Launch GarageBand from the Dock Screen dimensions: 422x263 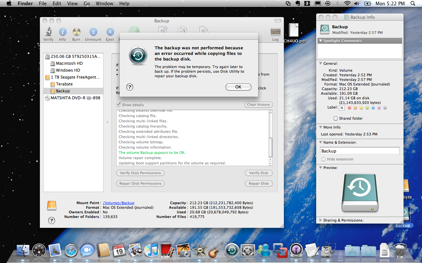coord(216,251)
